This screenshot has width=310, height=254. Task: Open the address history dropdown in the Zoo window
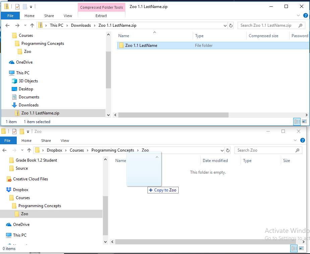tap(222, 150)
